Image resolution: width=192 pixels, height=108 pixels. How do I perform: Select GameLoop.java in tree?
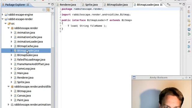[26, 69]
